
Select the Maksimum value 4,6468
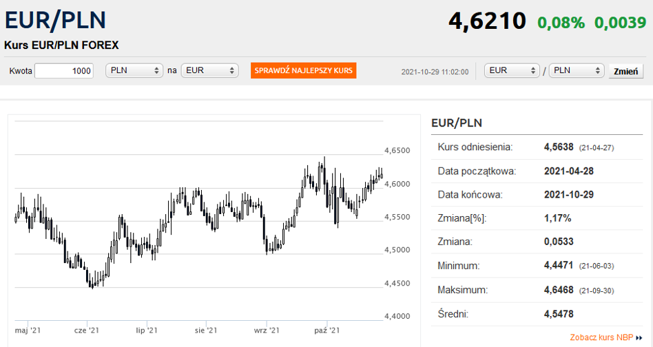pyautogui.click(x=559, y=290)
